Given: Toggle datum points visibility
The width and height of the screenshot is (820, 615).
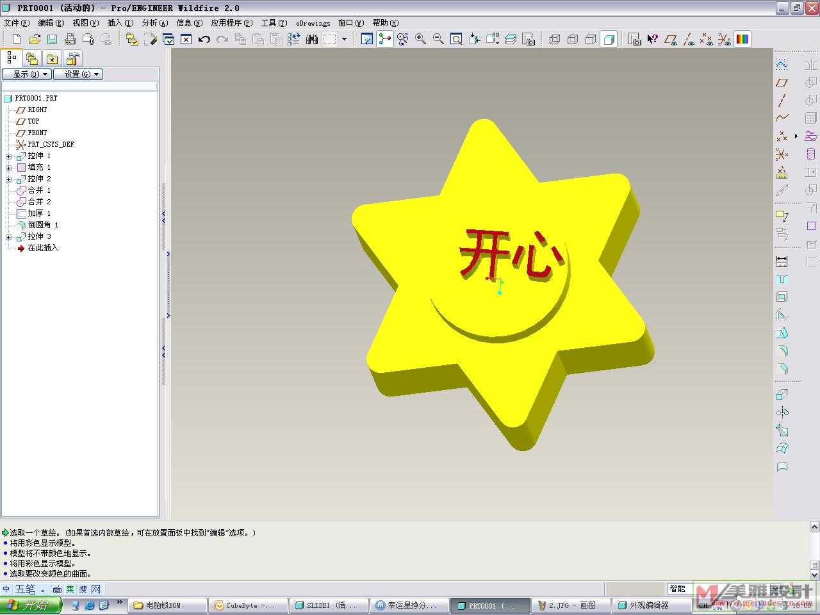Looking at the screenshot, I should coord(707,39).
